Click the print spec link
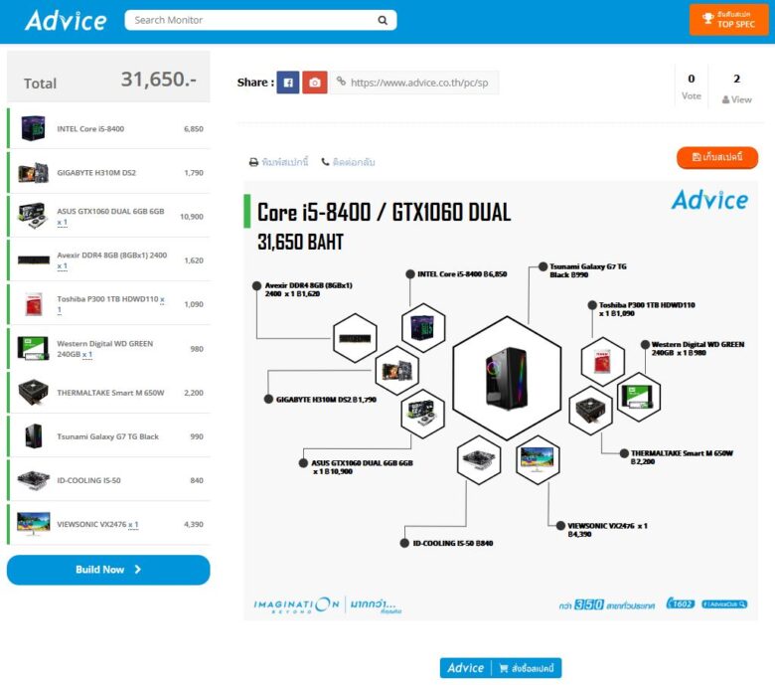 click(278, 162)
